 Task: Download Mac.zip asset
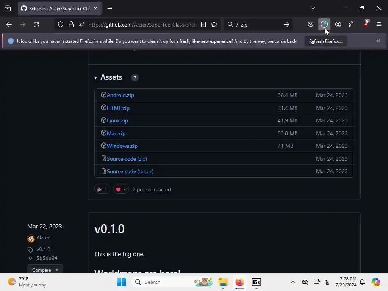116,133
